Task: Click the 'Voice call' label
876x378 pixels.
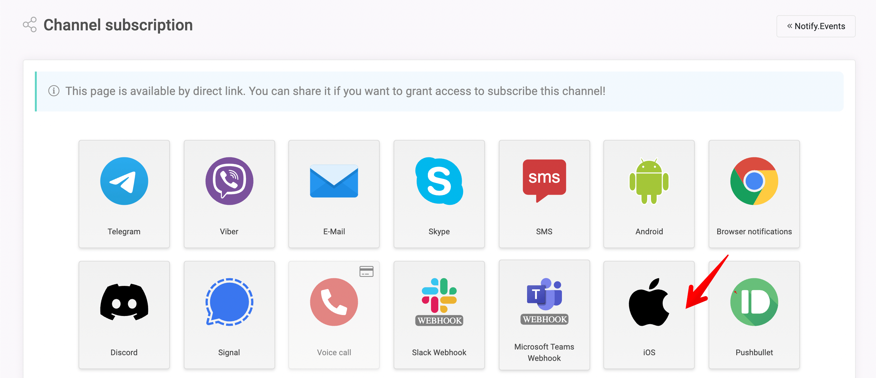Action: (x=334, y=352)
